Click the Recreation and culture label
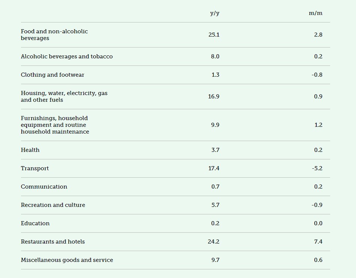The height and width of the screenshot is (278, 356). pyautogui.click(x=53, y=205)
